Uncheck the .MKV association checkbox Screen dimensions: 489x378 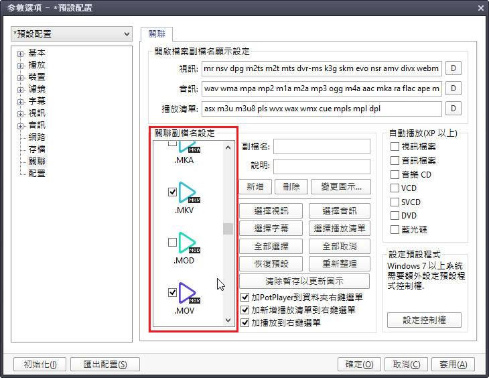(172, 192)
